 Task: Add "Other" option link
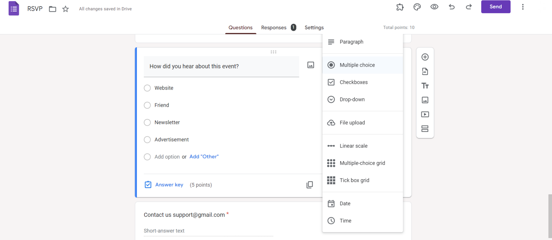tap(204, 157)
